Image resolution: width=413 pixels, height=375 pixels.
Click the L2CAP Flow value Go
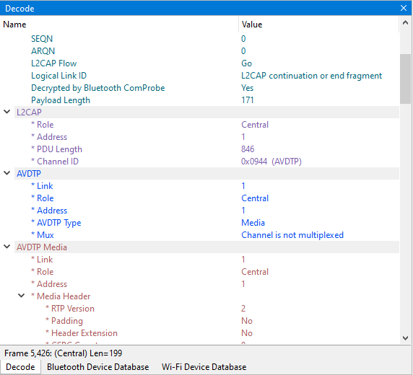tap(246, 63)
